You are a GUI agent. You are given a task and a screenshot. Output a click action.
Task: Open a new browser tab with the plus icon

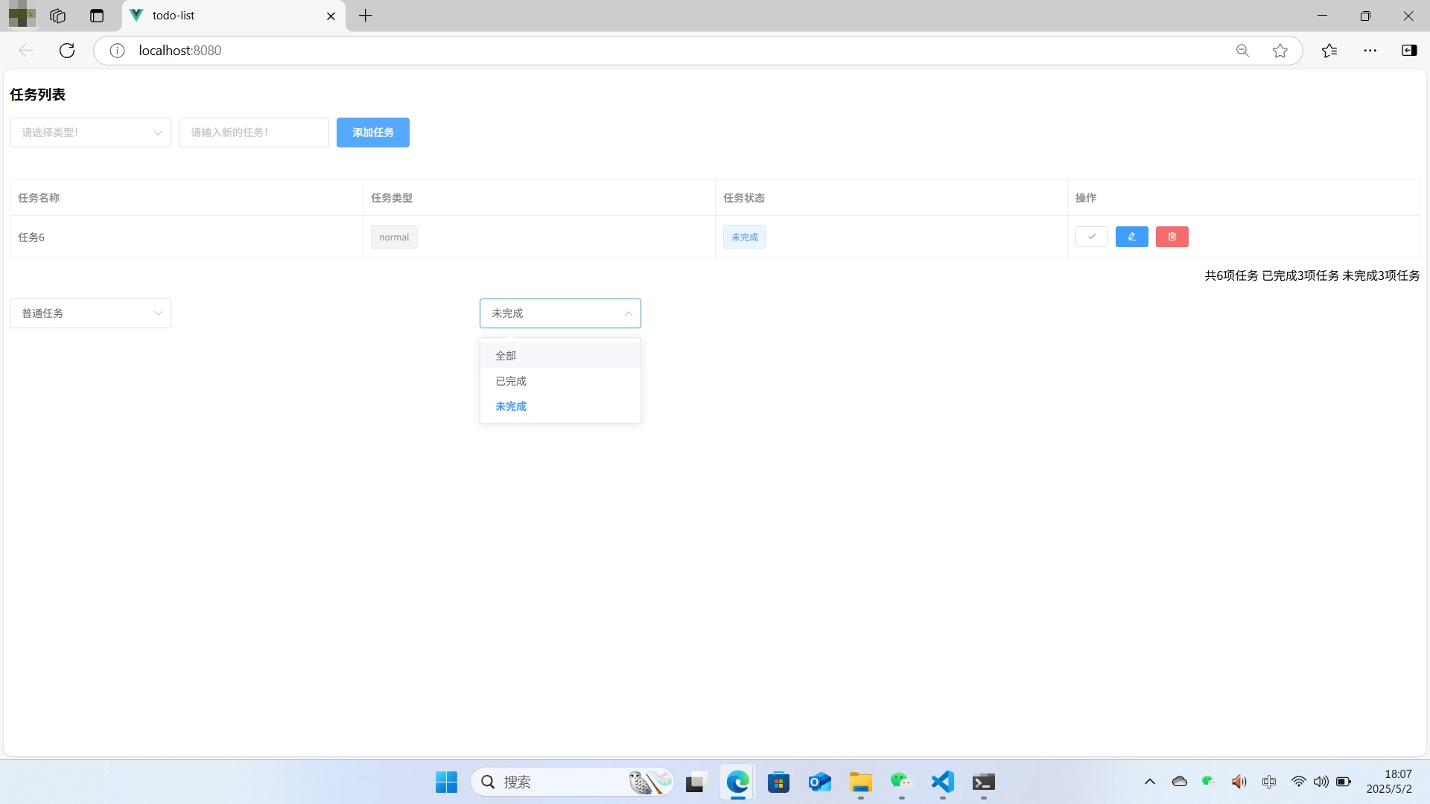click(365, 16)
